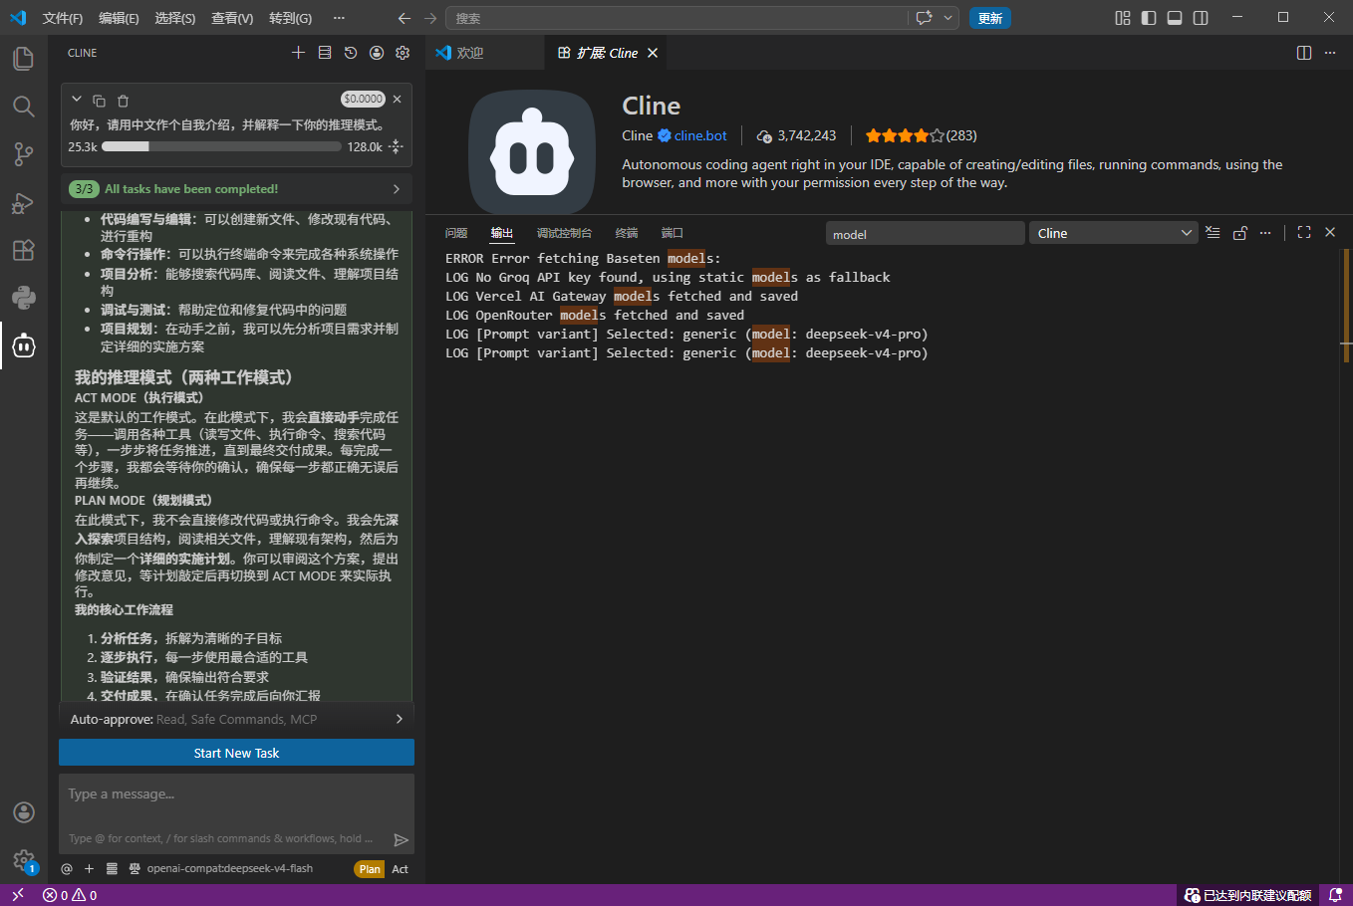Open the Python view in activity bar
The width and height of the screenshot is (1353, 906).
click(x=24, y=298)
